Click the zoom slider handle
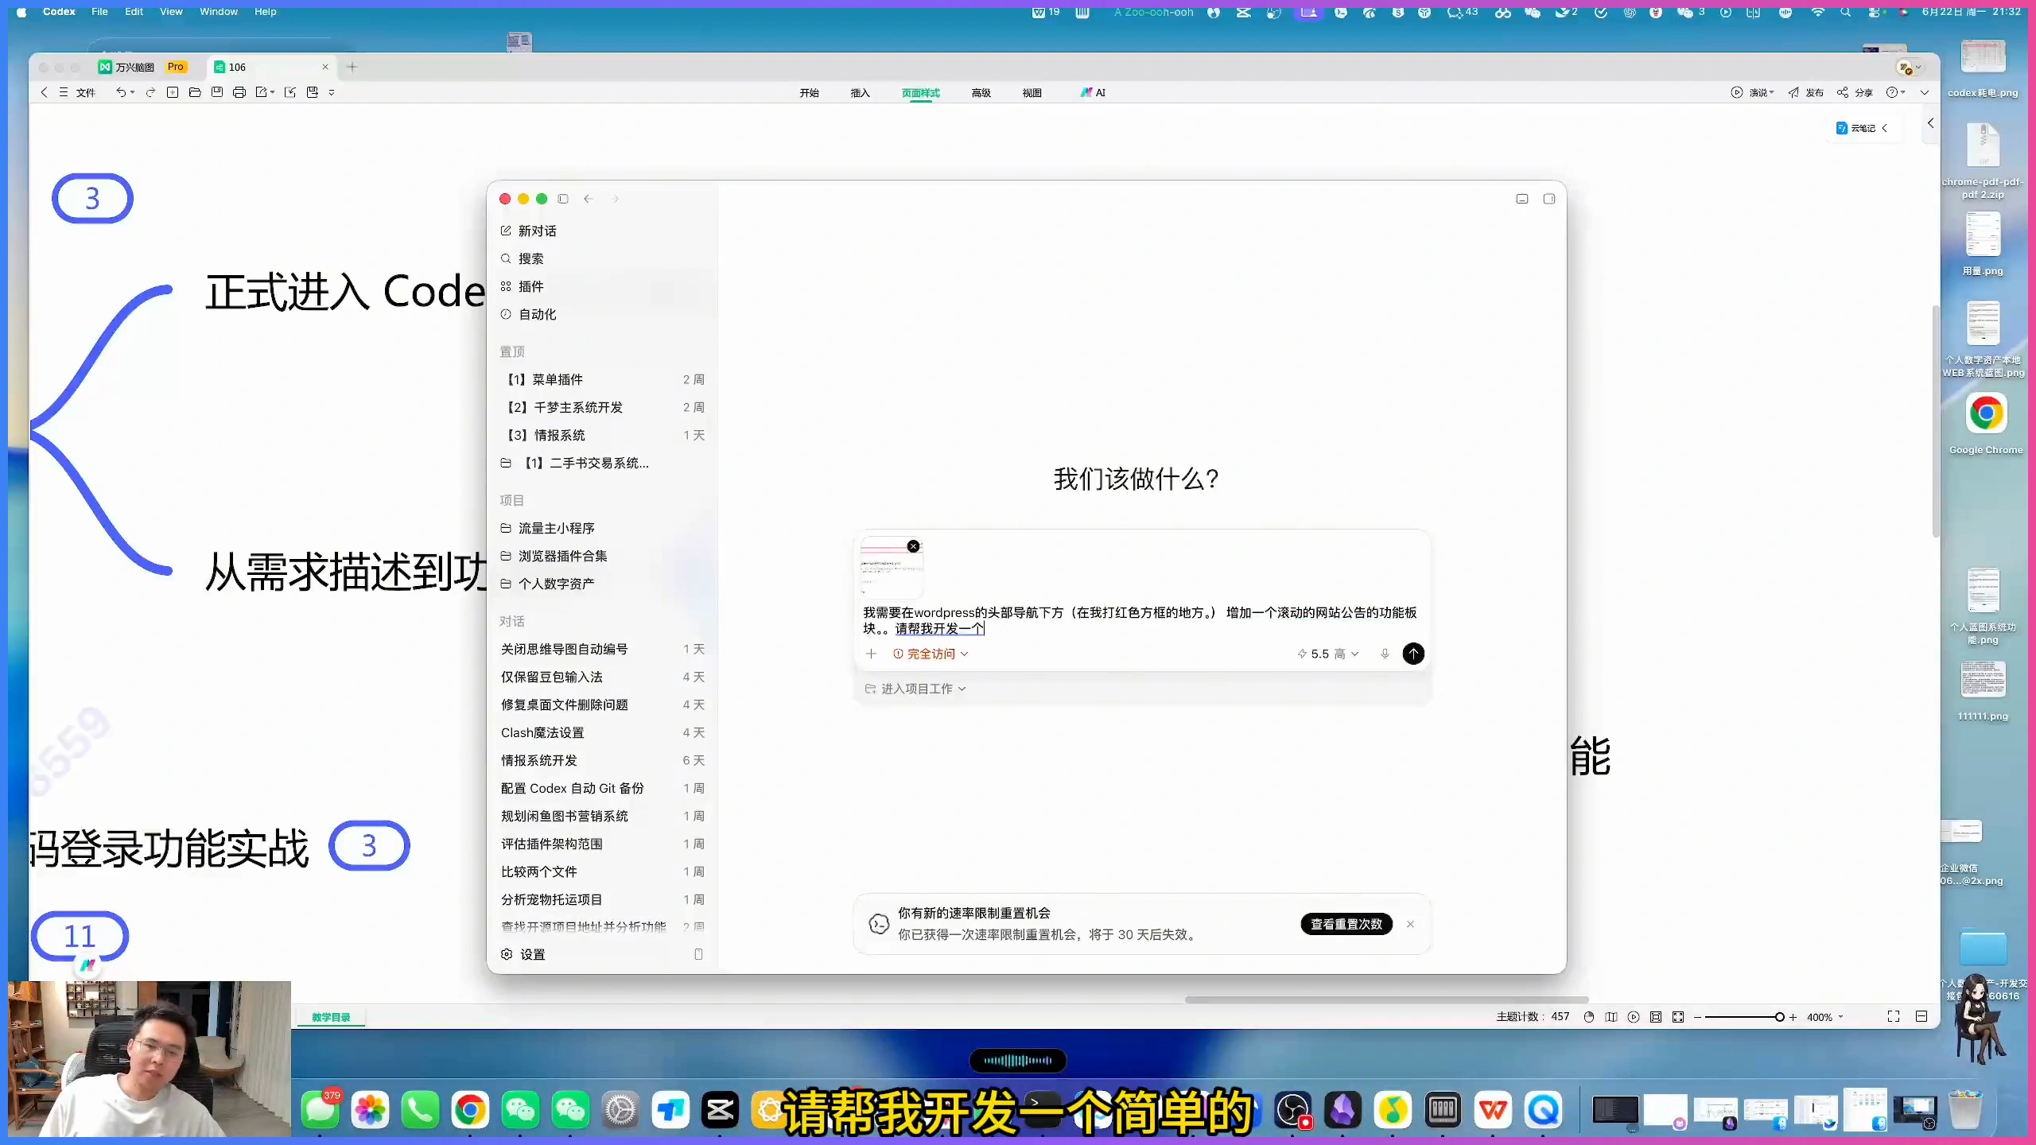 click(x=1779, y=1017)
